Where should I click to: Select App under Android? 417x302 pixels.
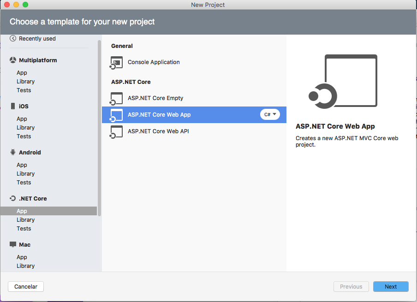pyautogui.click(x=22, y=165)
